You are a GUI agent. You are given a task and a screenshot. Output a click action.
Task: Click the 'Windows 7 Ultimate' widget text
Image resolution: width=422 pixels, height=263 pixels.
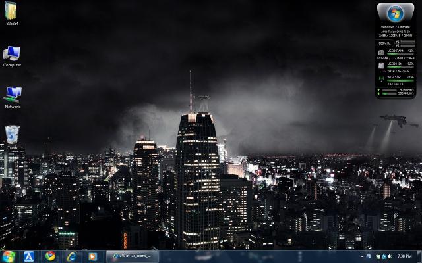tap(396, 27)
